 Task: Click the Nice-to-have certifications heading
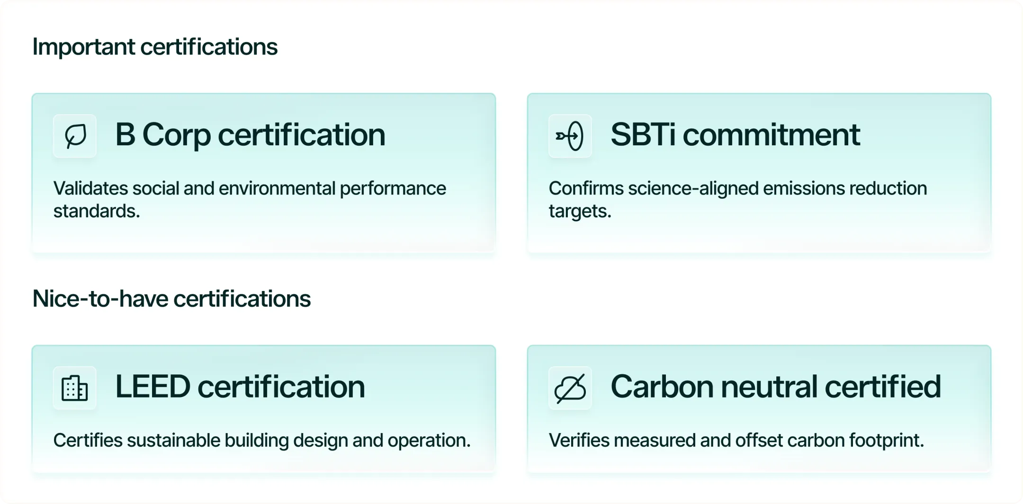click(171, 299)
